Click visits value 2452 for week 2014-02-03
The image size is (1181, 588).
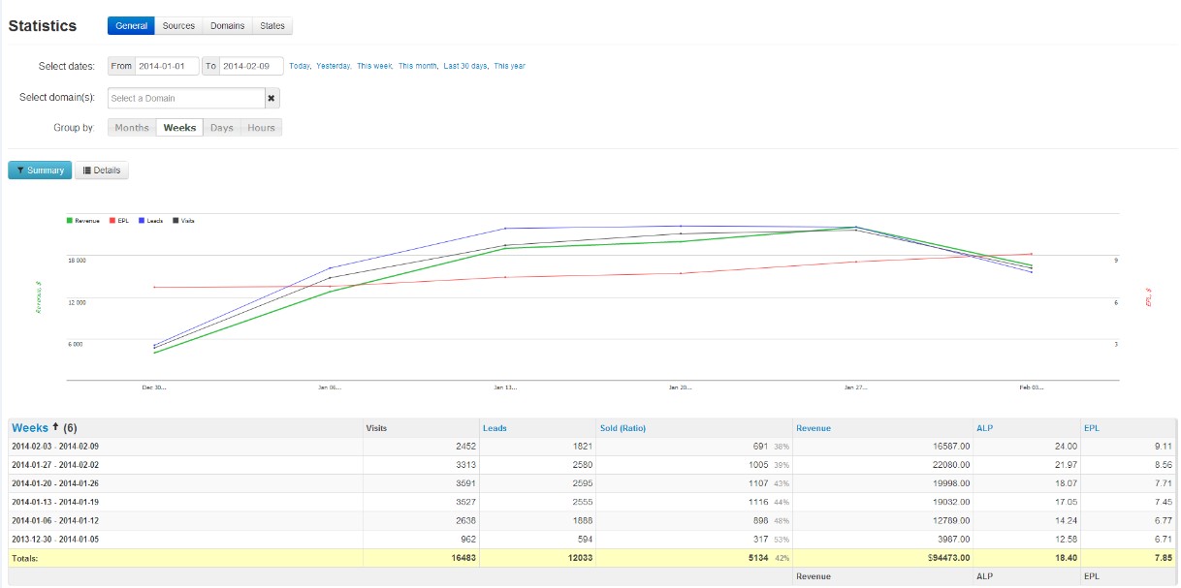464,447
